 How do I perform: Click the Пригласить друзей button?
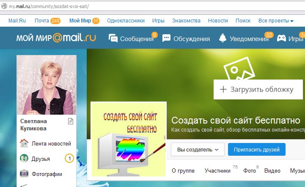coord(257,149)
